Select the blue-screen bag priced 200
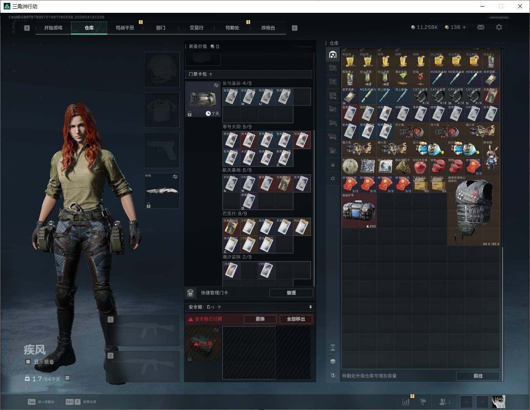This screenshot has height=410, width=530. 359,211
